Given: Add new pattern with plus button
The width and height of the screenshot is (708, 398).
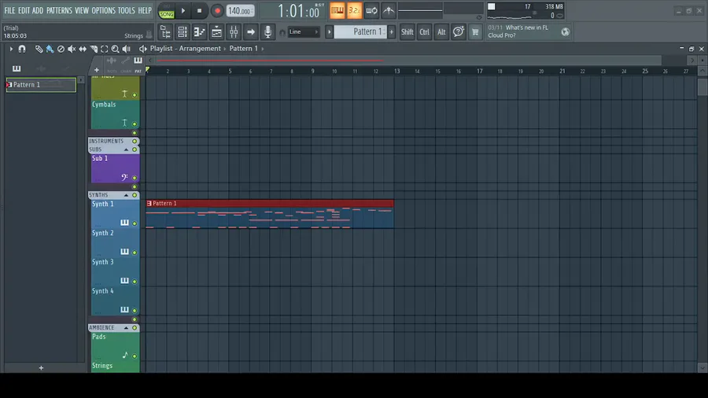Looking at the screenshot, I should click(392, 32).
